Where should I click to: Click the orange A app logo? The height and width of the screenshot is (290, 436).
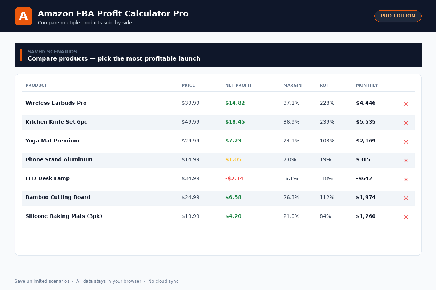tap(23, 16)
